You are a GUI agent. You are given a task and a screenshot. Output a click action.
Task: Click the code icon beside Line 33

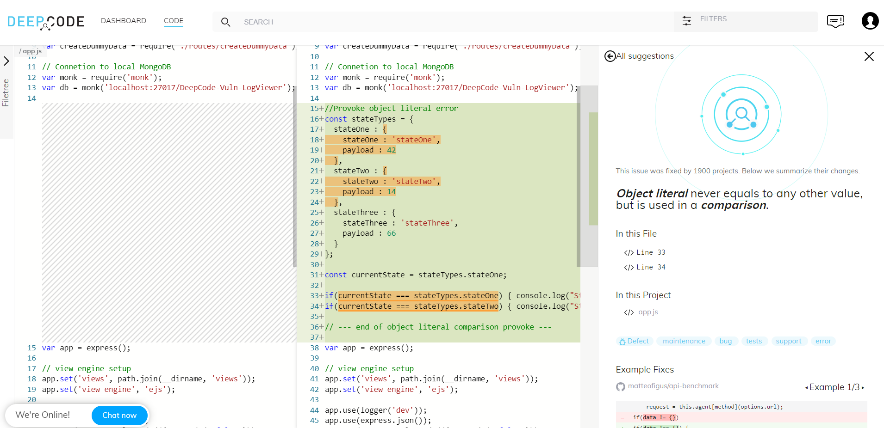coord(629,253)
